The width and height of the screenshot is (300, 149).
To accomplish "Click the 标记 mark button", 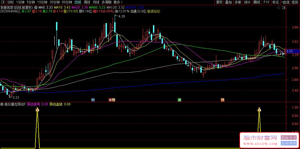I will [x=275, y=2].
